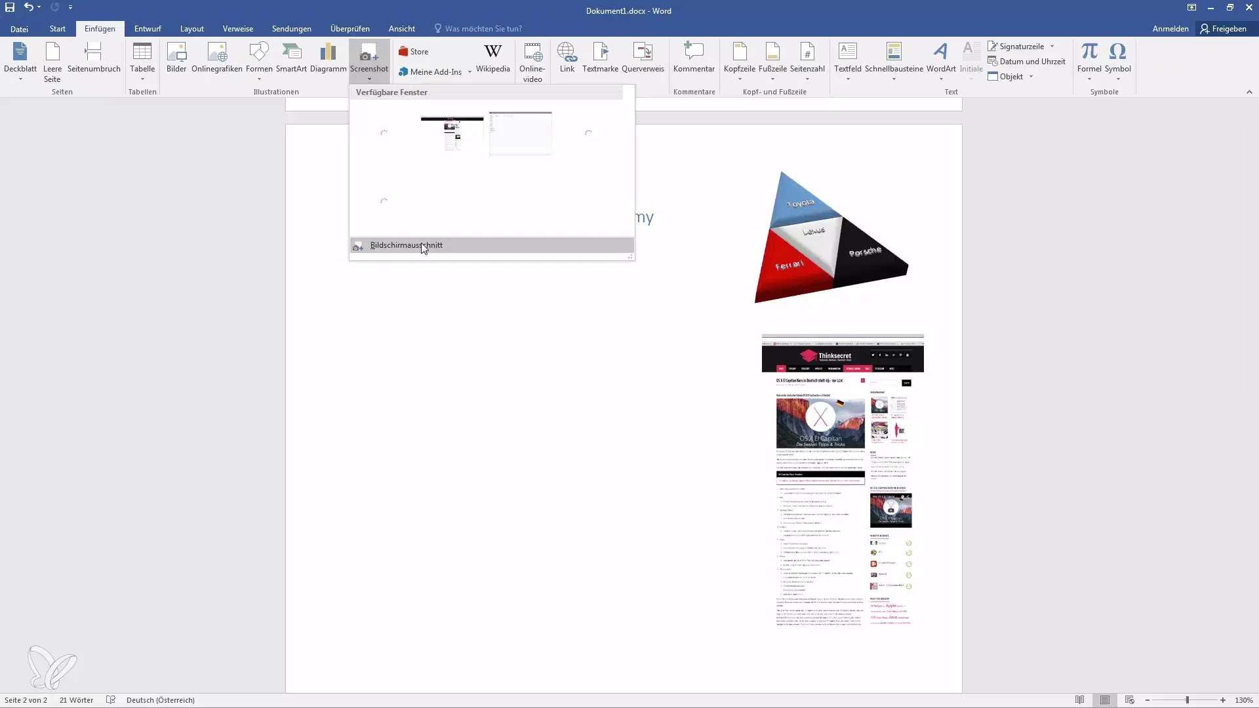Switch to read mode view in status bar
Viewport: 1259px width, 708px height.
(x=1079, y=700)
